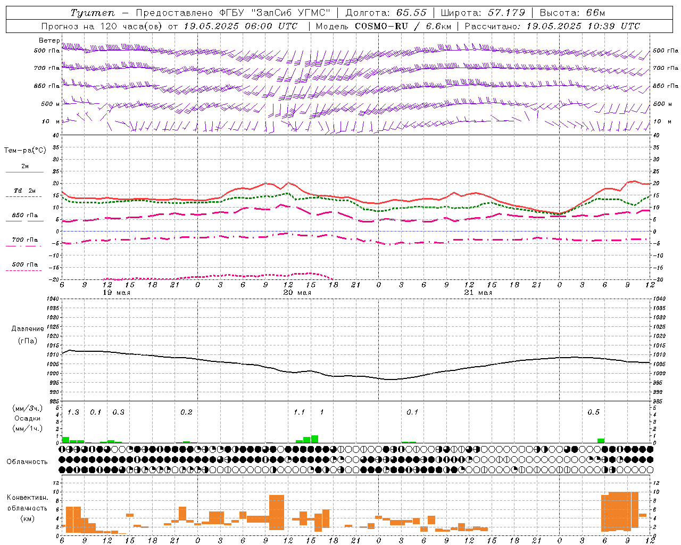
Task: Click the "Высота: 66м" elevation value
Action: point(572,13)
